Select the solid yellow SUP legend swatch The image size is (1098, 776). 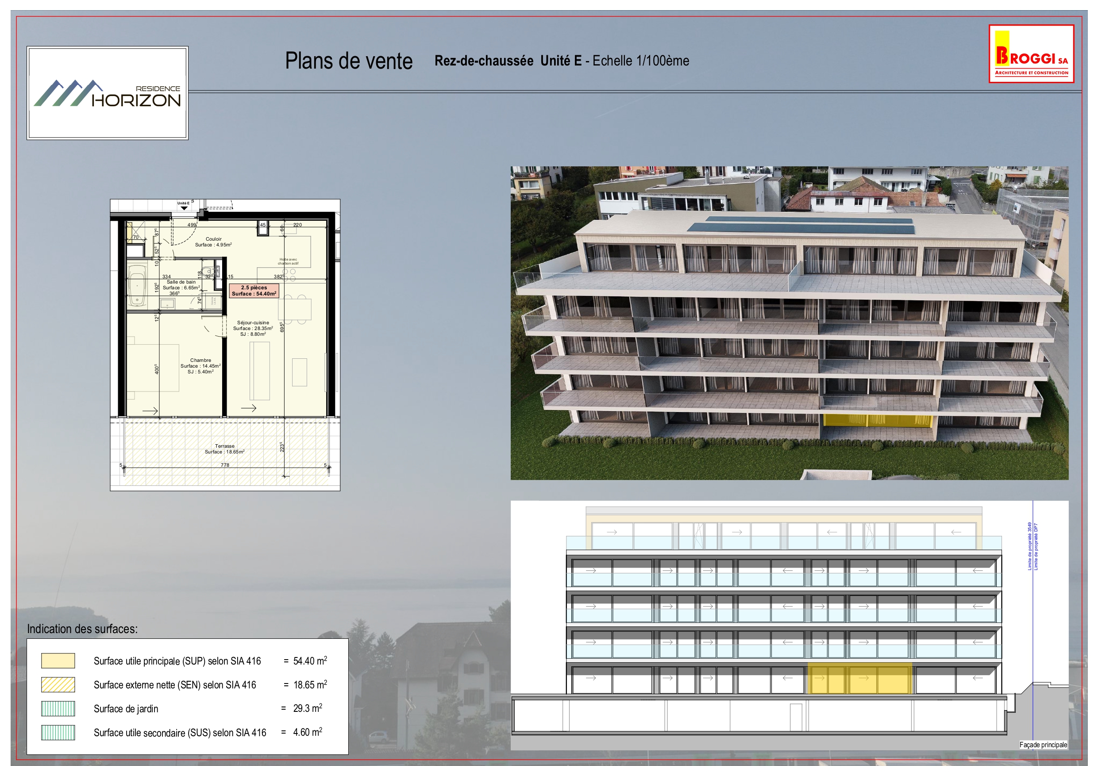(x=58, y=661)
